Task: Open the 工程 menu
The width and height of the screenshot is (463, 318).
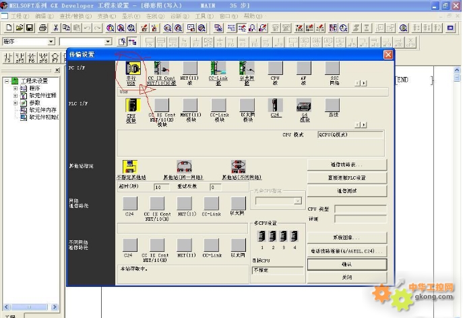Action: click(x=20, y=16)
